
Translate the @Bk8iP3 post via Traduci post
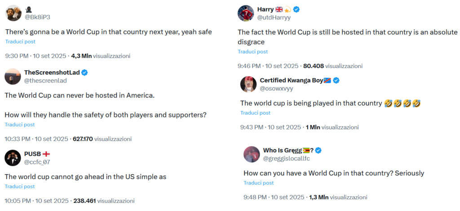[20, 42]
